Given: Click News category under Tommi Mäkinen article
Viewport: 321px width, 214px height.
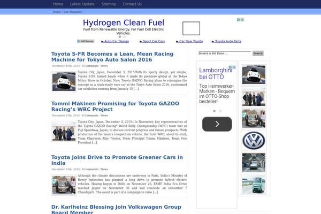Looking at the screenshot, I should pyautogui.click(x=104, y=116).
